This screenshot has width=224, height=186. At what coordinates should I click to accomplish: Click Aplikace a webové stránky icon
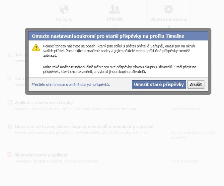(10, 102)
